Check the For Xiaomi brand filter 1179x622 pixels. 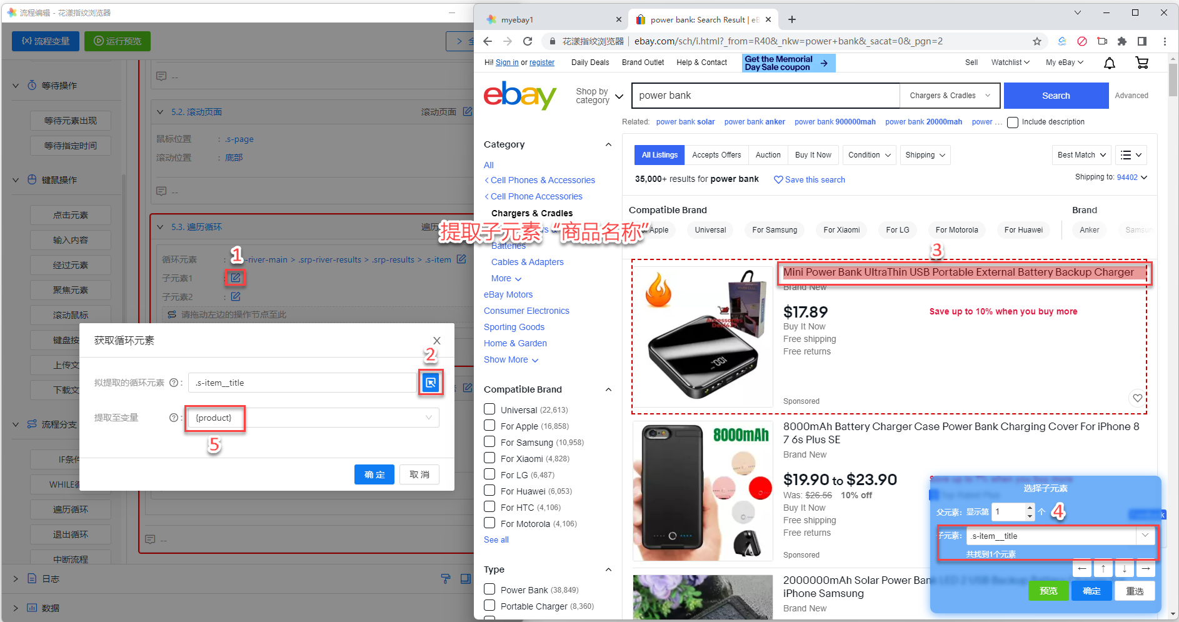[489, 458]
